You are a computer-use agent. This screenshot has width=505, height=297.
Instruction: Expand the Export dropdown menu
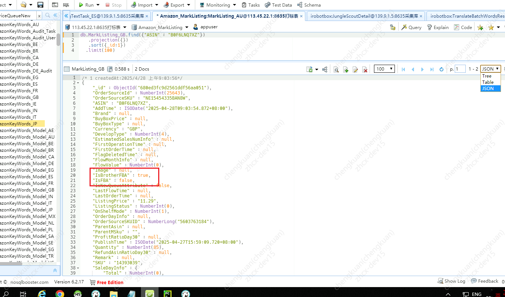point(189,5)
